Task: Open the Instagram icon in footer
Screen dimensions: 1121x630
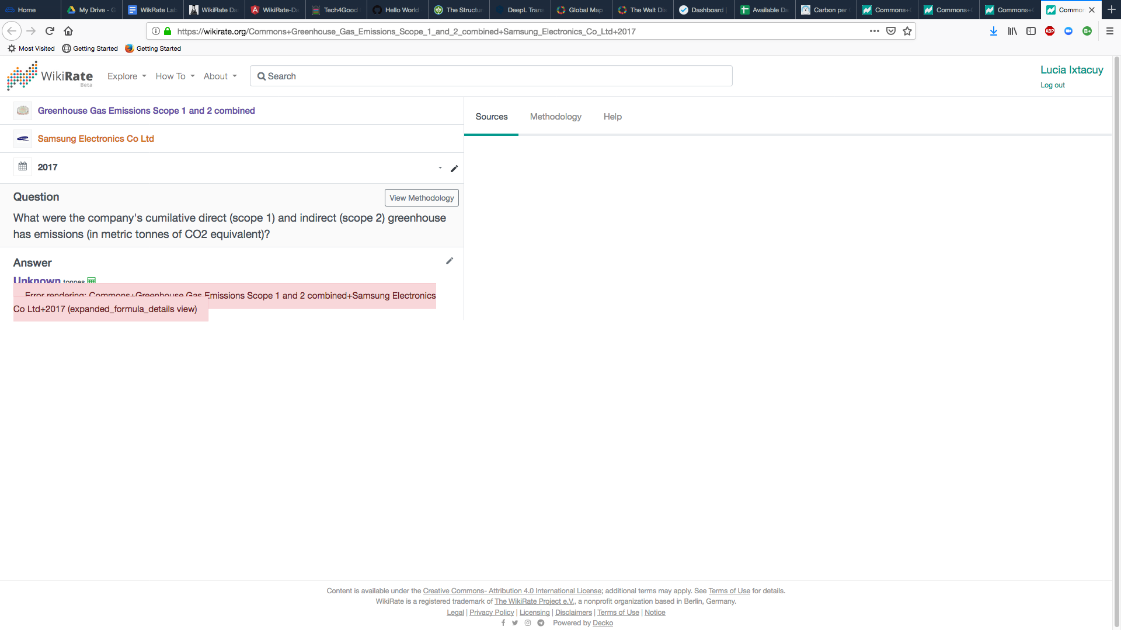Action: click(x=528, y=623)
